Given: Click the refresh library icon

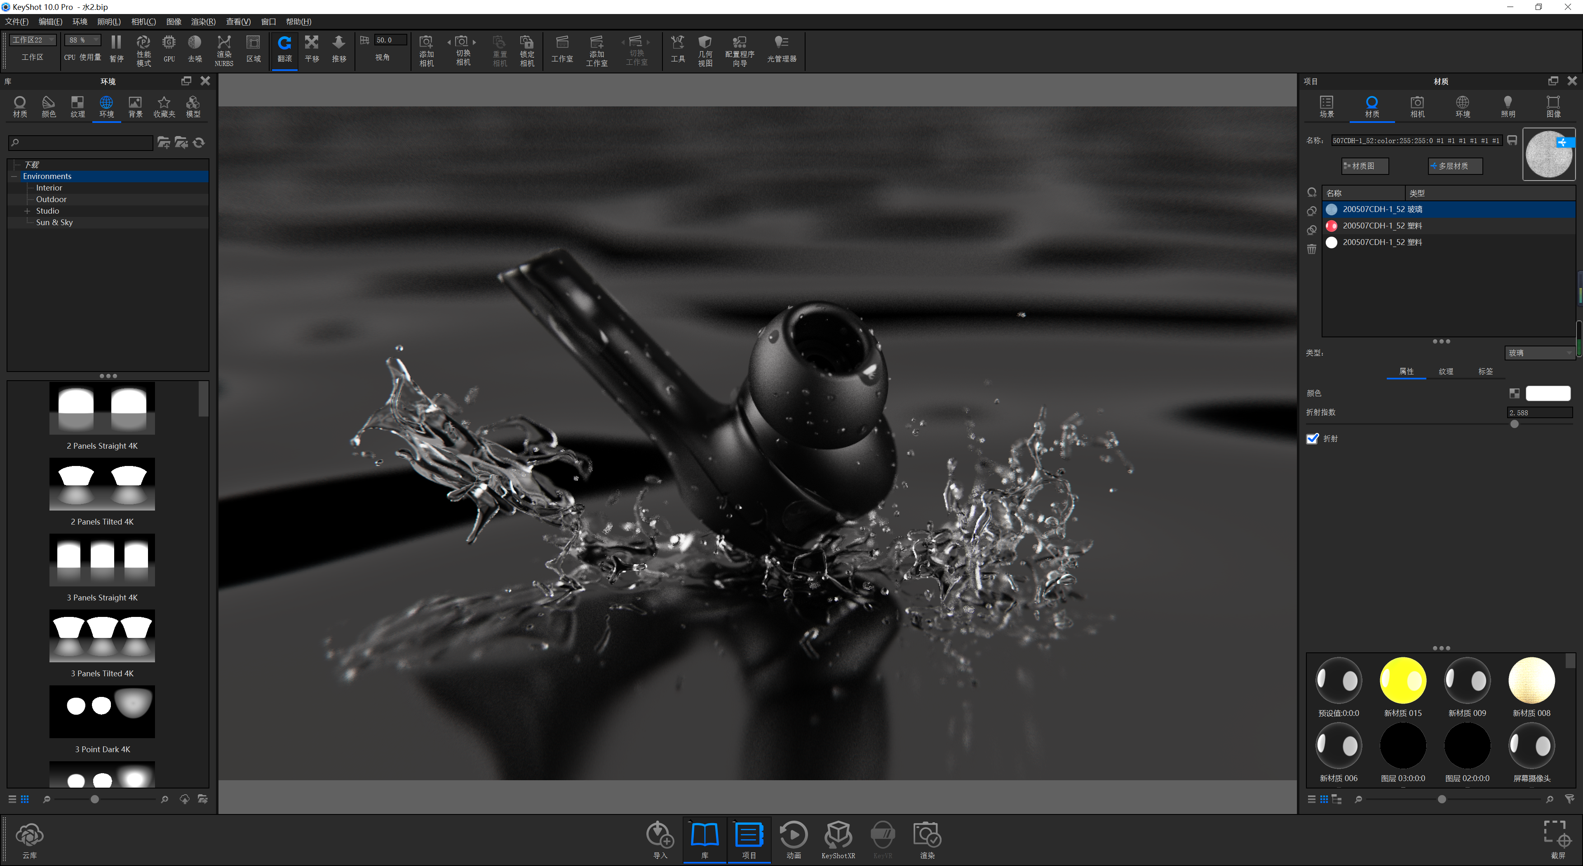Looking at the screenshot, I should 199,143.
